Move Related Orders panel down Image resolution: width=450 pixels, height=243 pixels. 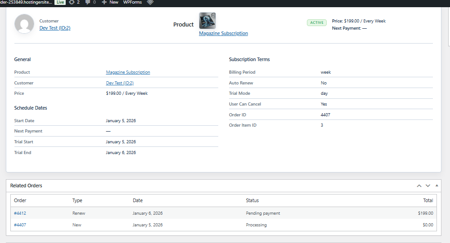pyautogui.click(x=428, y=186)
